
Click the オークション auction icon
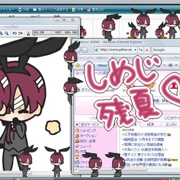(x=77, y=136)
